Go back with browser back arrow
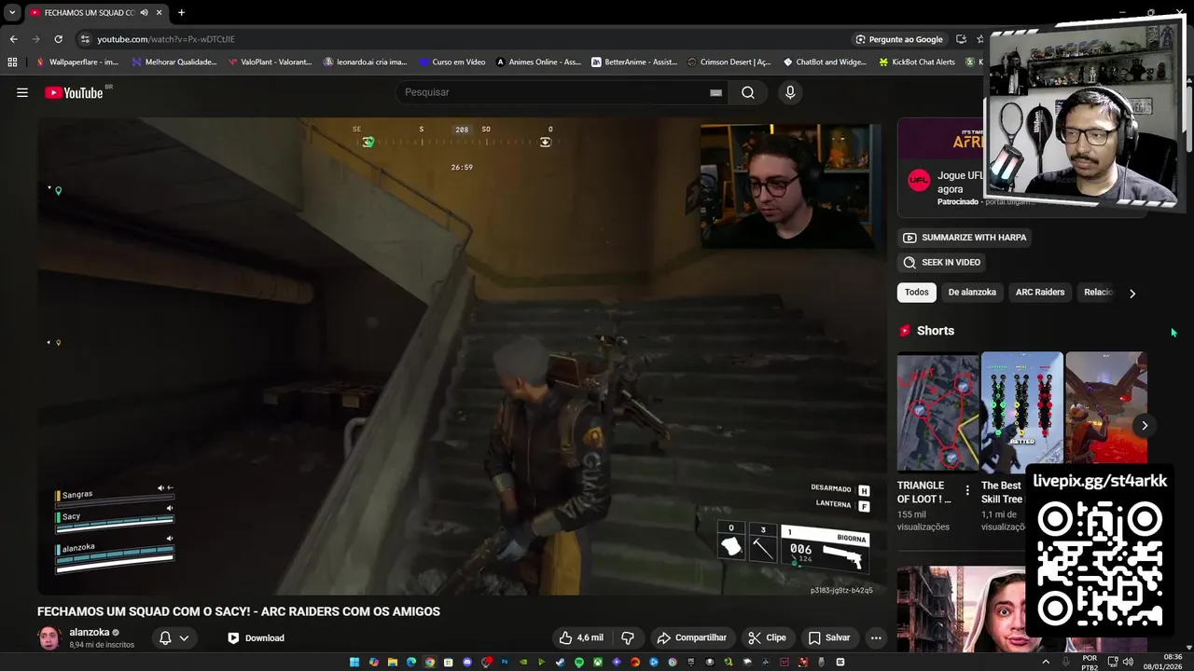 tap(13, 39)
